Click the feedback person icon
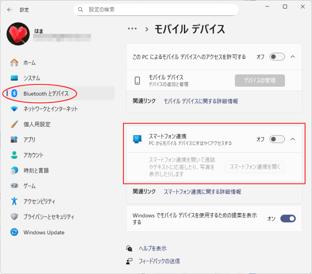 pyautogui.click(x=129, y=261)
